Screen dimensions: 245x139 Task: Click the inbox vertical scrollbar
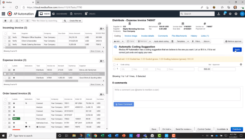point(107,60)
